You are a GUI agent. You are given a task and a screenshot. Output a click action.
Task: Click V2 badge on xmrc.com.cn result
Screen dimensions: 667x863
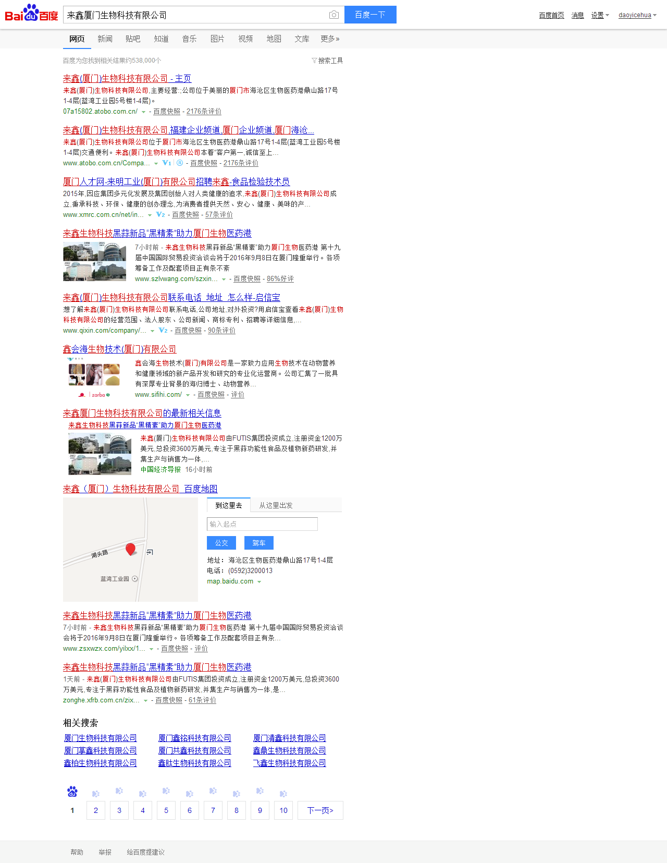160,215
